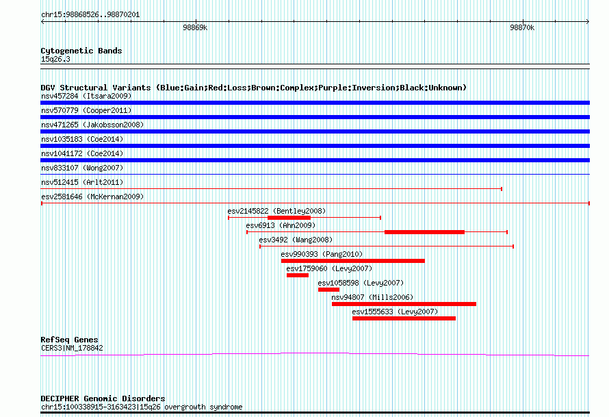The width and height of the screenshot is (609, 417).
Task: Select the blue bar under nsv570779
Action: click(x=315, y=117)
